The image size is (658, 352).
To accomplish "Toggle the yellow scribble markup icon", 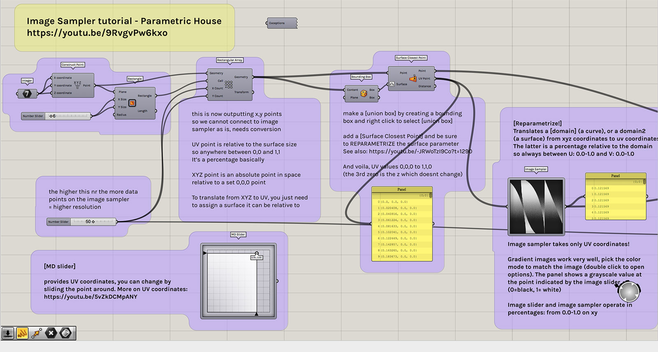I will [x=22, y=333].
